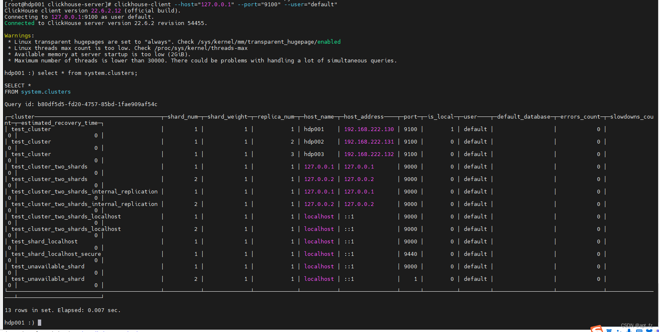Click host name 'hdp001' in the table
Image resolution: width=659 pixels, height=332 pixels.
click(314, 129)
